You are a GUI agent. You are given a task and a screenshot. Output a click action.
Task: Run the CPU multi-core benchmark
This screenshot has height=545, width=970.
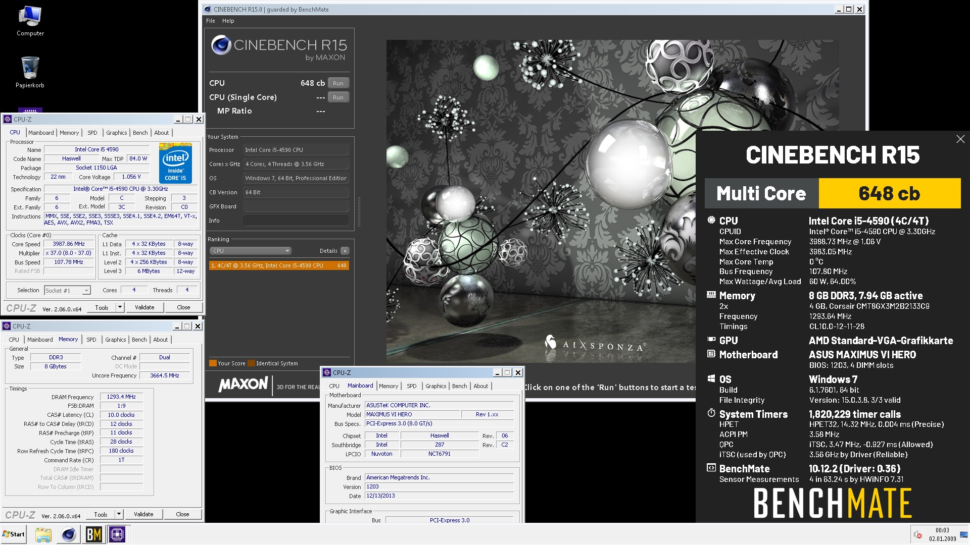(338, 83)
